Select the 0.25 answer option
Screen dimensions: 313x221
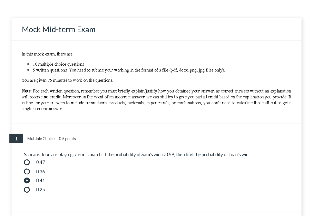point(26,189)
